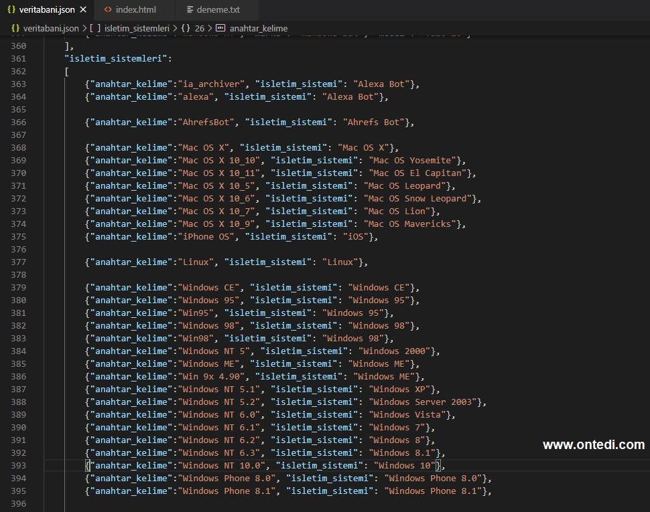Click "Windows Server 2003" value
Image resolution: width=650 pixels, height=512 pixels.
424,402
